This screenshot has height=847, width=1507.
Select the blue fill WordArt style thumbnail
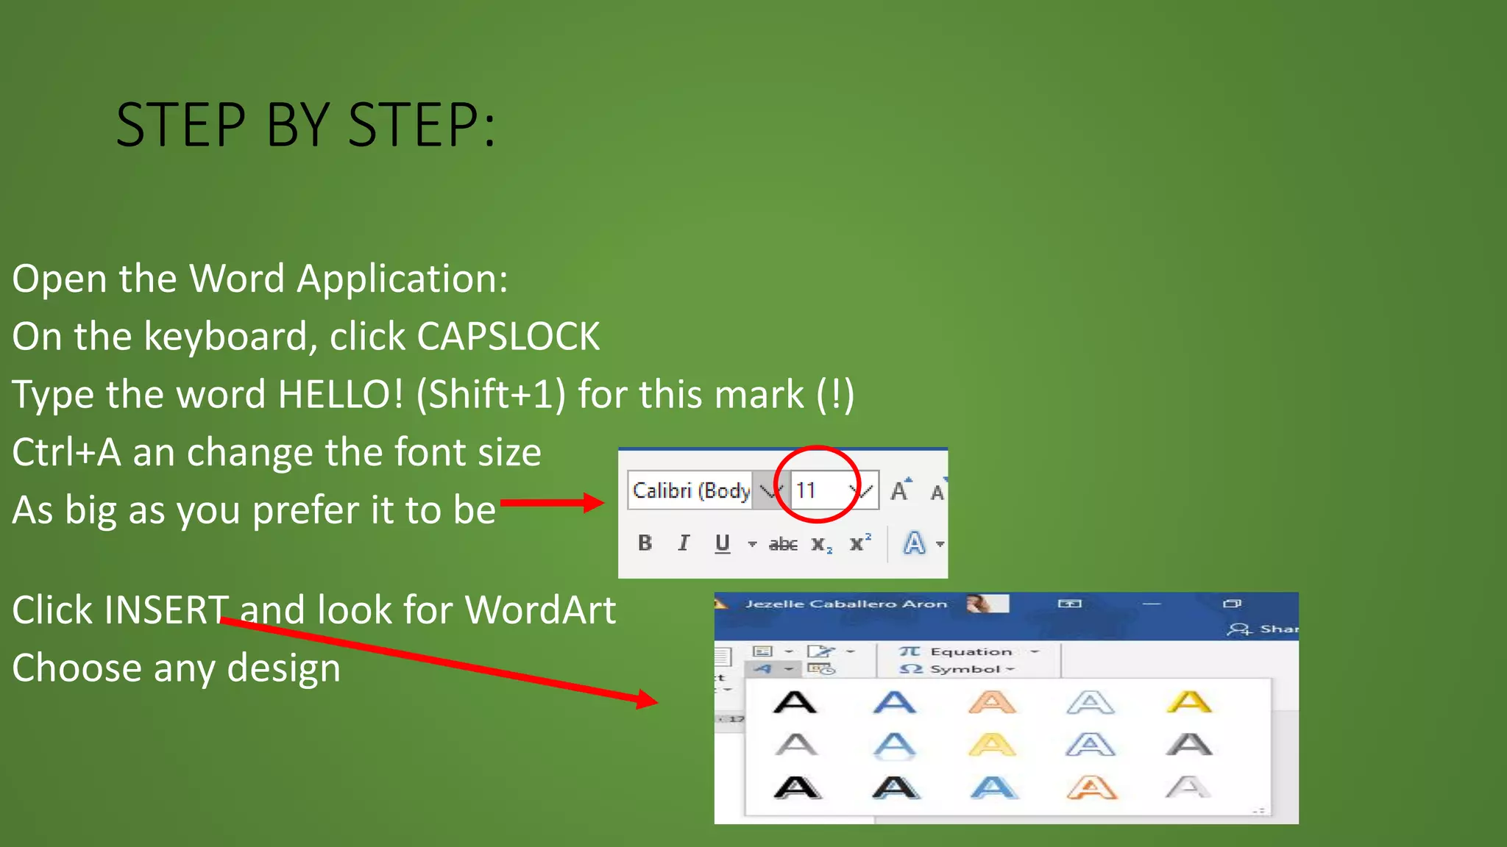point(894,702)
